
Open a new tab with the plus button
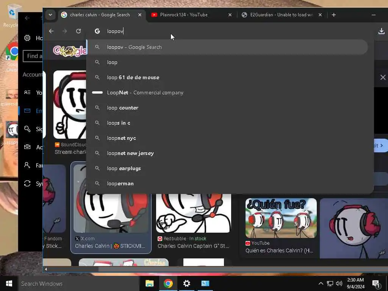coord(333,15)
